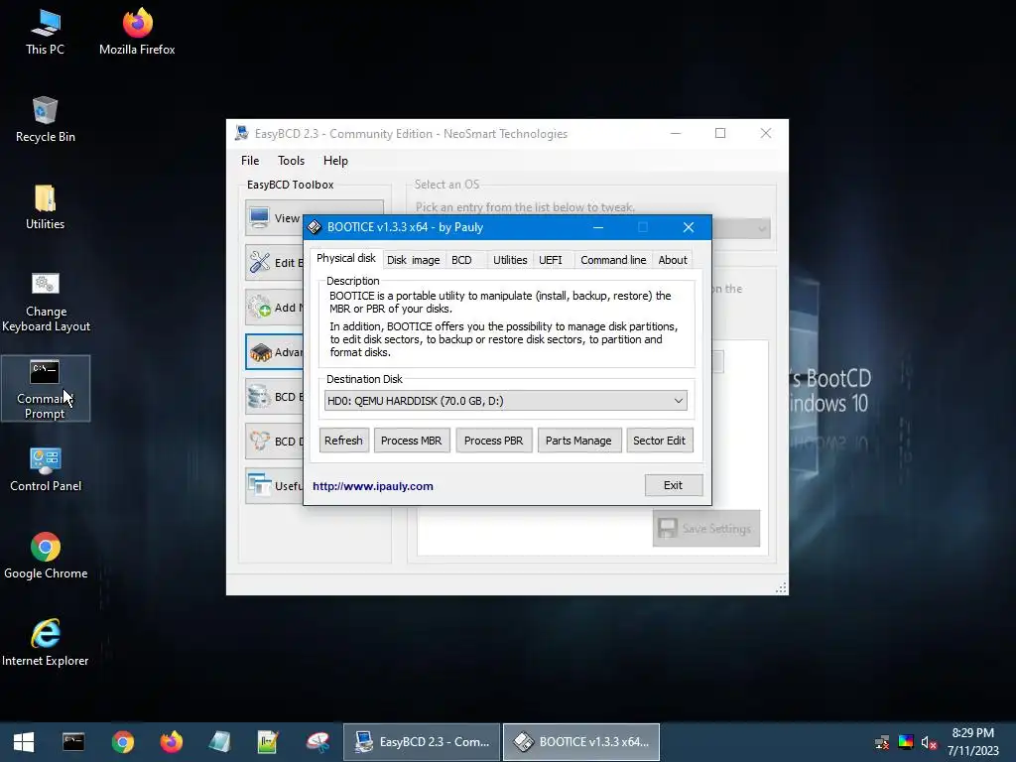Screen dimensions: 1016x762
Task: Select the Command Prompt desktop icon
Action: coord(45,389)
